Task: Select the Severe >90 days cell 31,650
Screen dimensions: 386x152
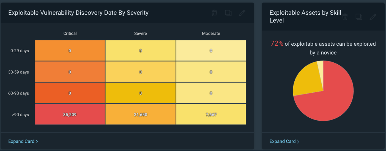Action: pos(141,115)
